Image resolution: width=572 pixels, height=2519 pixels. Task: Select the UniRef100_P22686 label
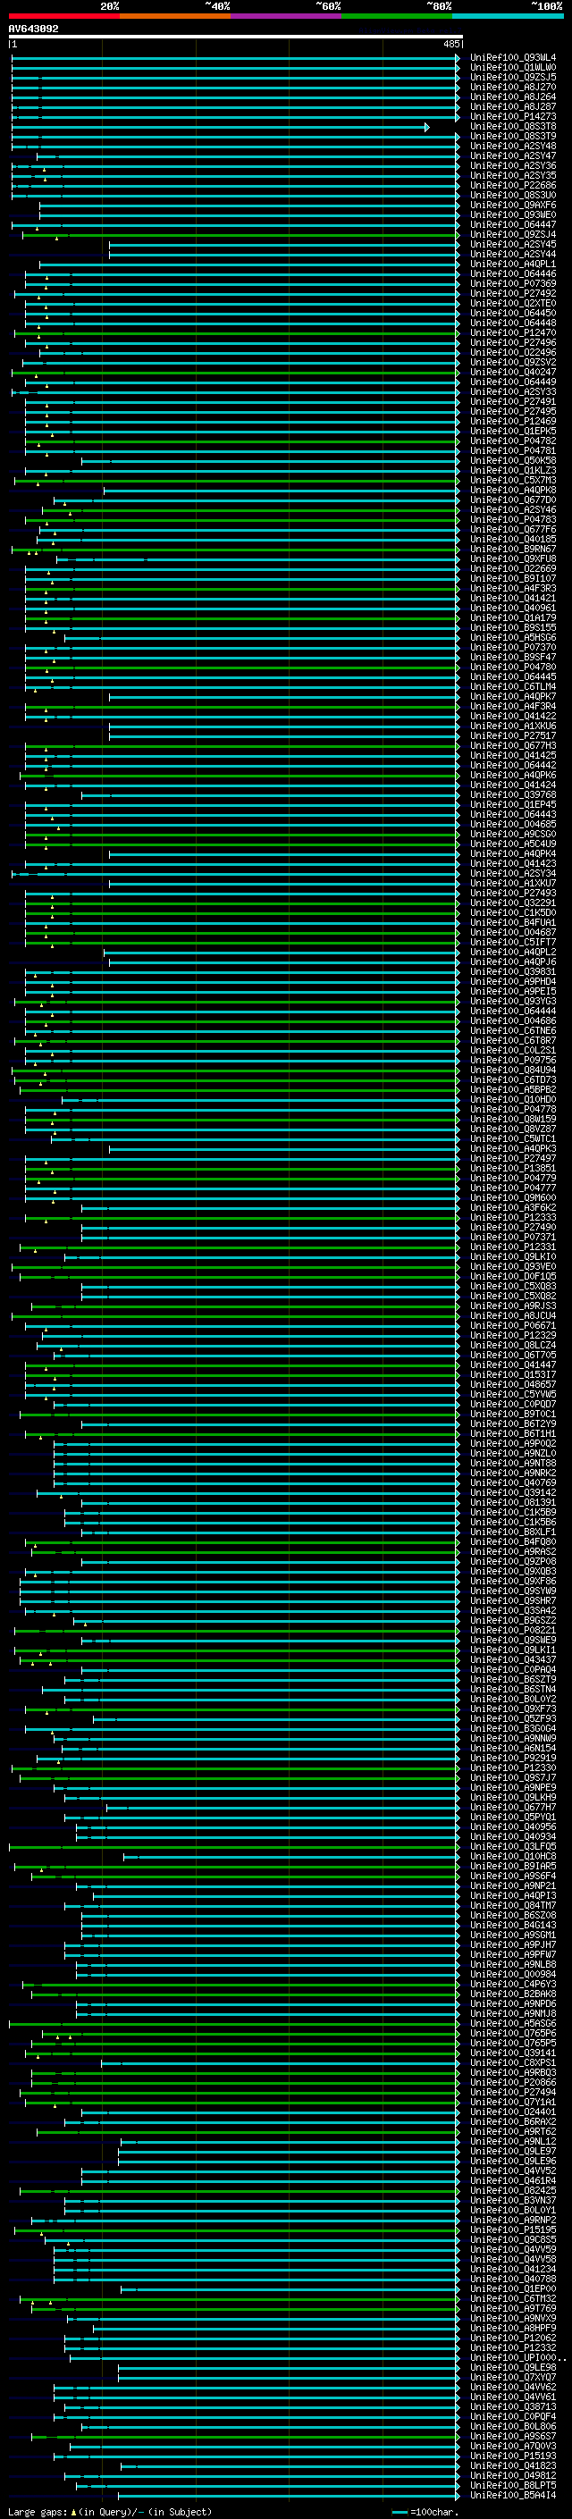512,186
